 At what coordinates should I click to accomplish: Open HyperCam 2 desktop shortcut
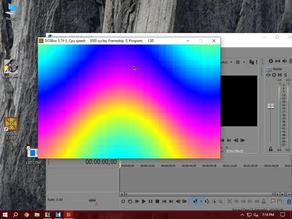pos(11,68)
